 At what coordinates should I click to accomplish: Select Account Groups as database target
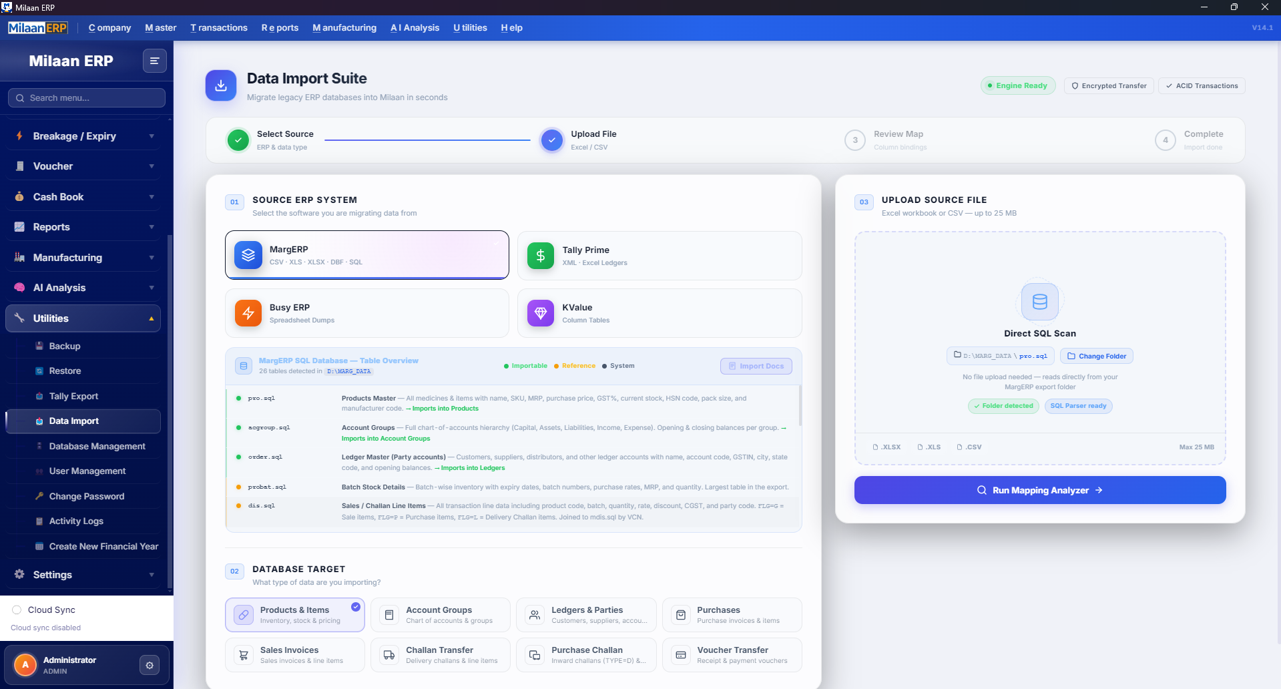[x=441, y=615]
